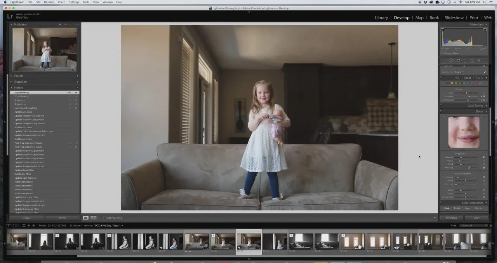
Task: Expand the Presets panel
Action: pos(45,76)
